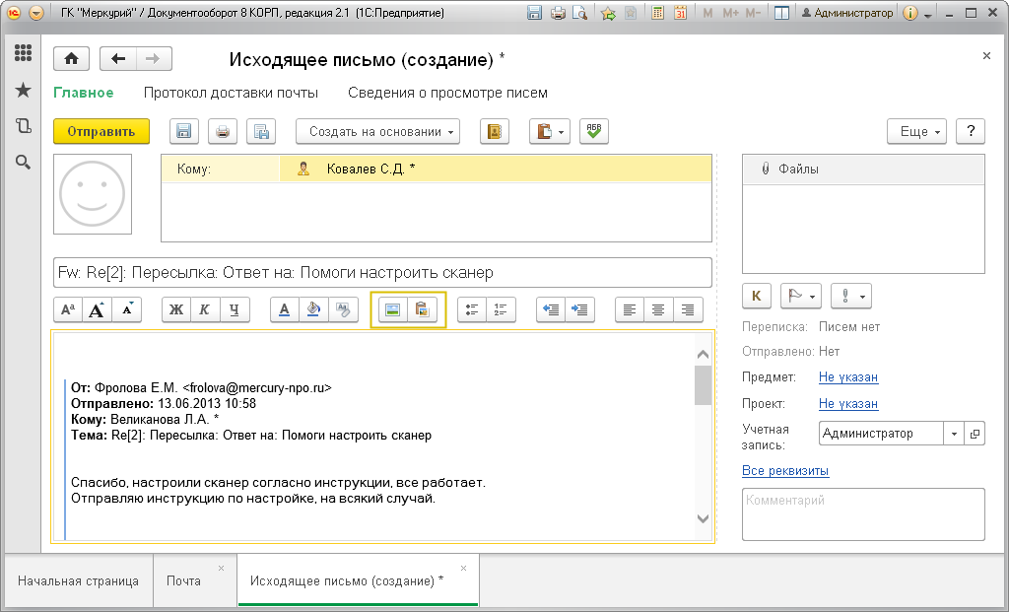Click the print letter icon
The width and height of the screenshot is (1009, 612).
(223, 131)
